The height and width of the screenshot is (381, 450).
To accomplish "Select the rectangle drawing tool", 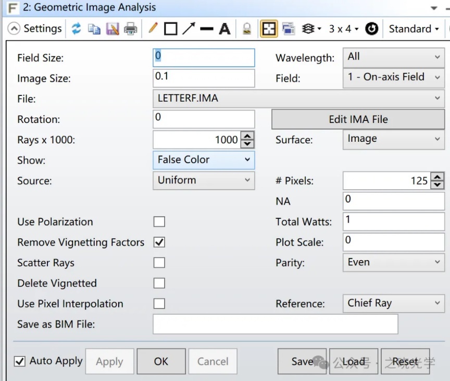I will point(170,29).
